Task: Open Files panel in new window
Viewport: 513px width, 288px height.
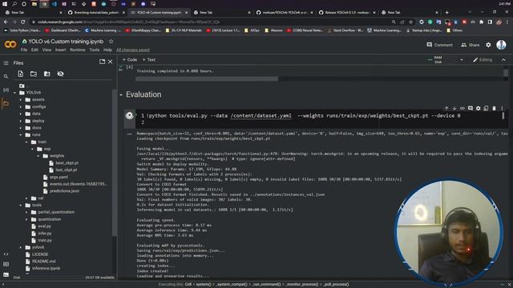Action: (x=102, y=62)
